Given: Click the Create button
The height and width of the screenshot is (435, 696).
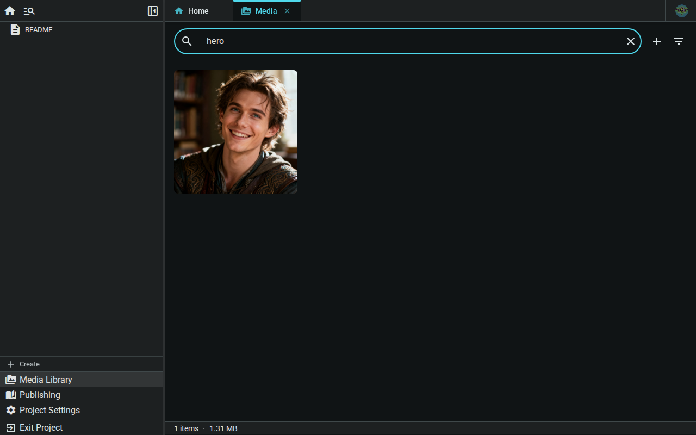Looking at the screenshot, I should pos(82,364).
